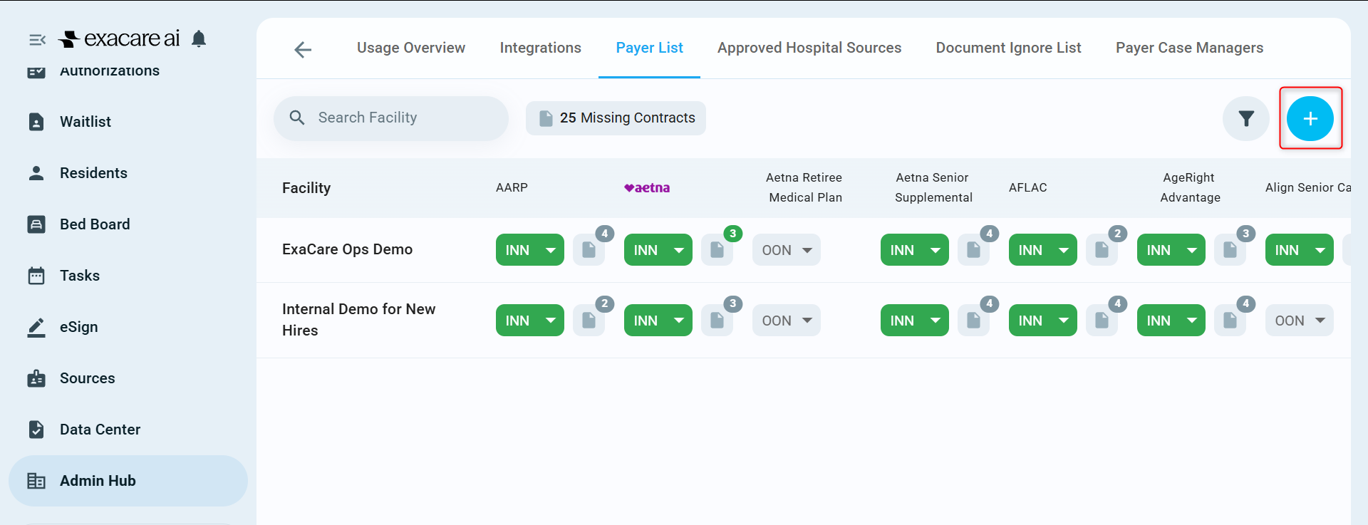Image resolution: width=1368 pixels, height=525 pixels.
Task: Click the blue plus add button
Action: click(x=1310, y=118)
